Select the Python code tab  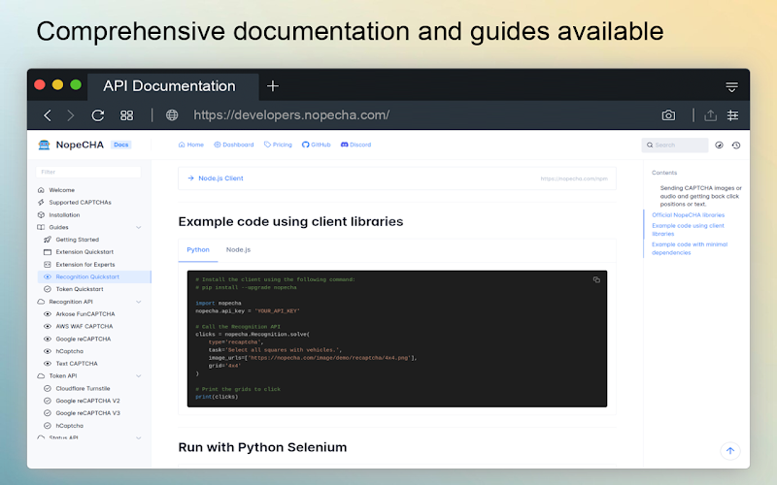(198, 250)
